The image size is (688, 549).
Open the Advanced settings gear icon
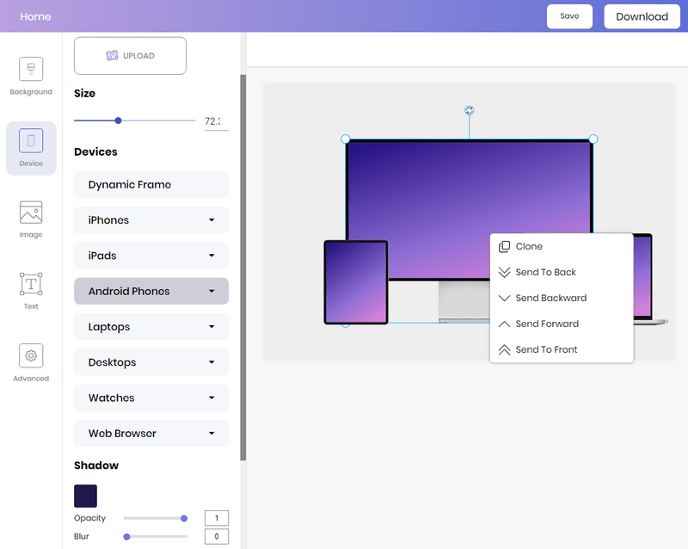31,355
